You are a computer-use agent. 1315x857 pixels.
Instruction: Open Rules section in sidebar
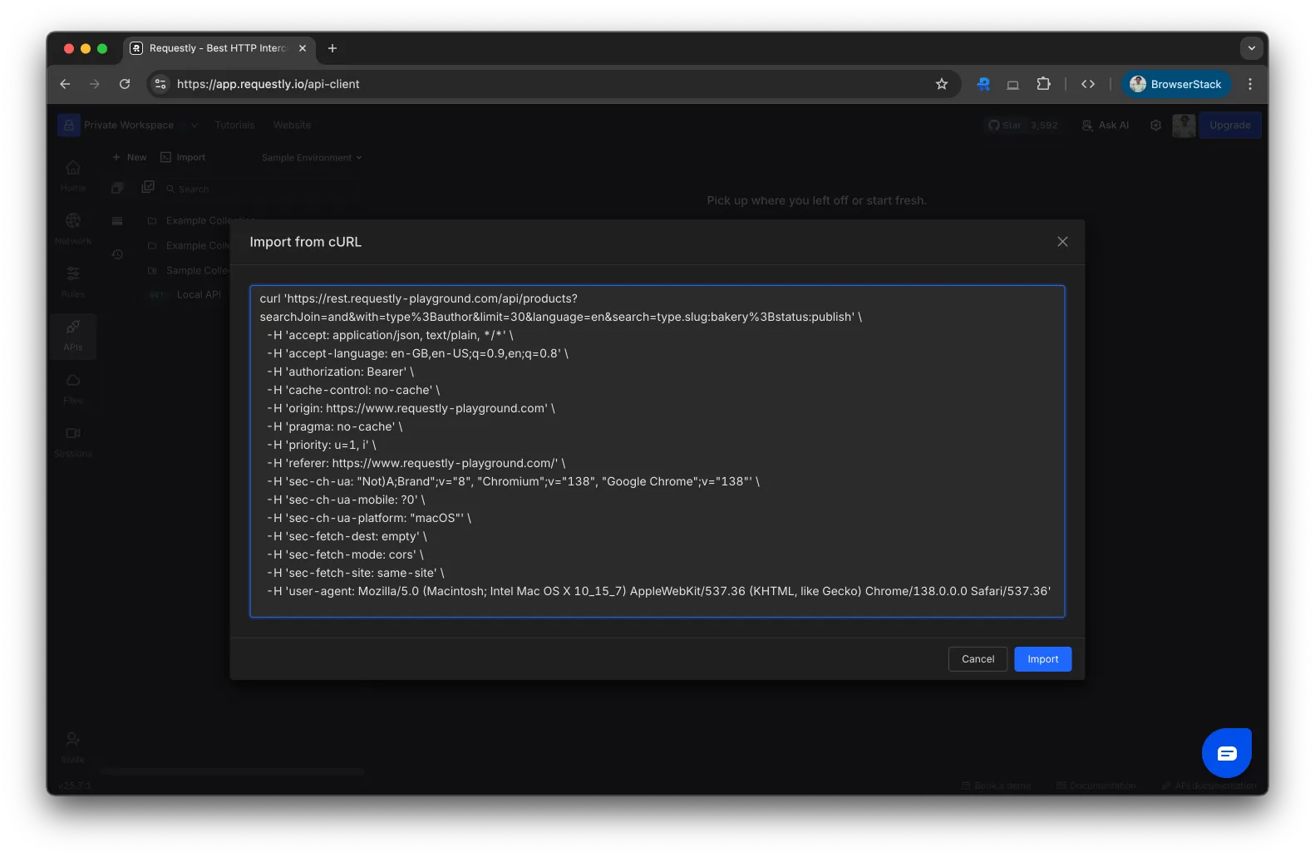click(73, 281)
